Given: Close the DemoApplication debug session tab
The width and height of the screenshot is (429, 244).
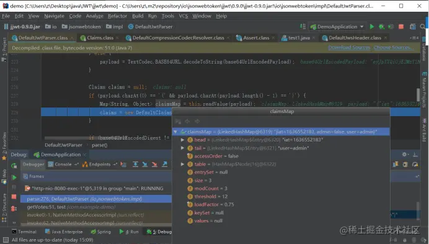Looking at the screenshot, I should [x=84, y=155].
